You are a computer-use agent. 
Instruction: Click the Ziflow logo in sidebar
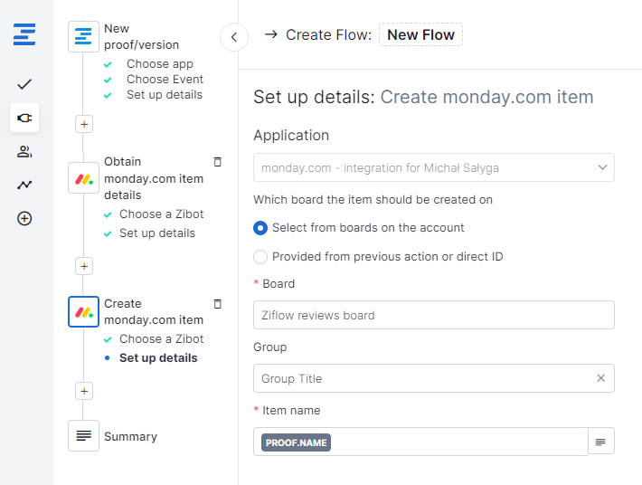point(24,36)
